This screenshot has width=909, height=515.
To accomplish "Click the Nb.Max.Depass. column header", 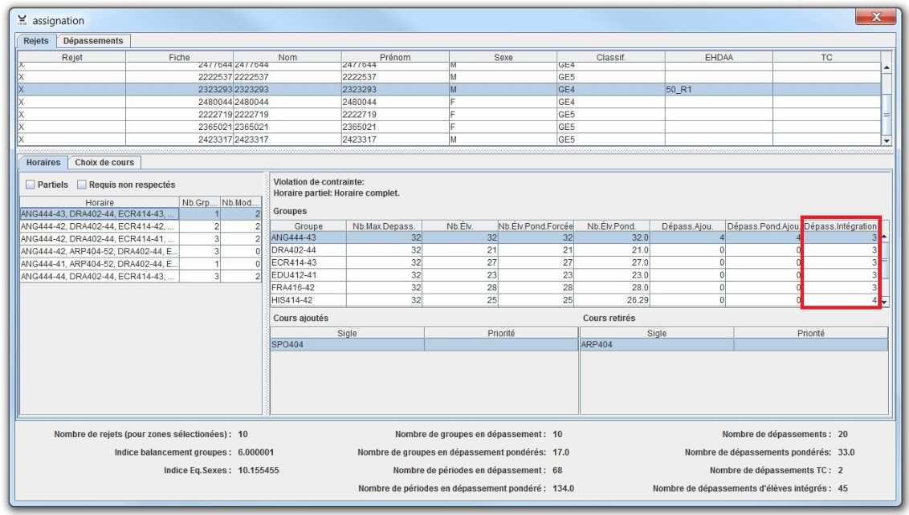I will (384, 226).
